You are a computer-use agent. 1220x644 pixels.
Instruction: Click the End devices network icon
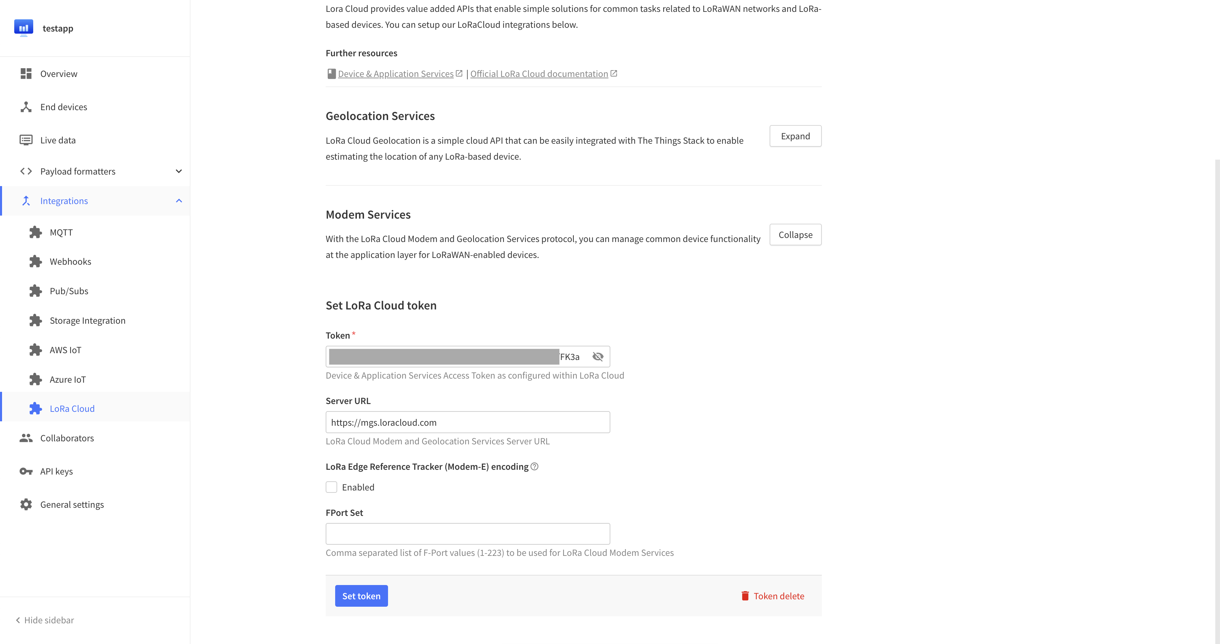26,107
